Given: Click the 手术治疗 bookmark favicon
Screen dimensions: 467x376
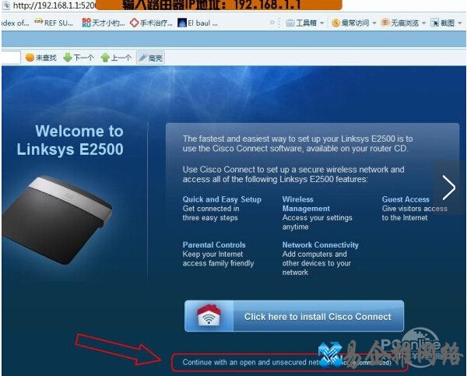Looking at the screenshot, I should pos(135,23).
